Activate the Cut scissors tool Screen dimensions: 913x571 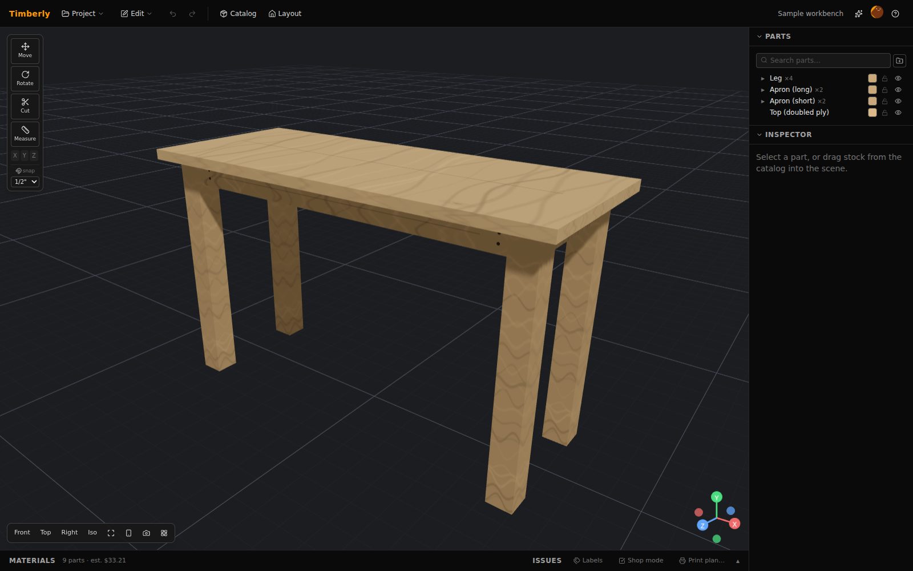(x=25, y=106)
